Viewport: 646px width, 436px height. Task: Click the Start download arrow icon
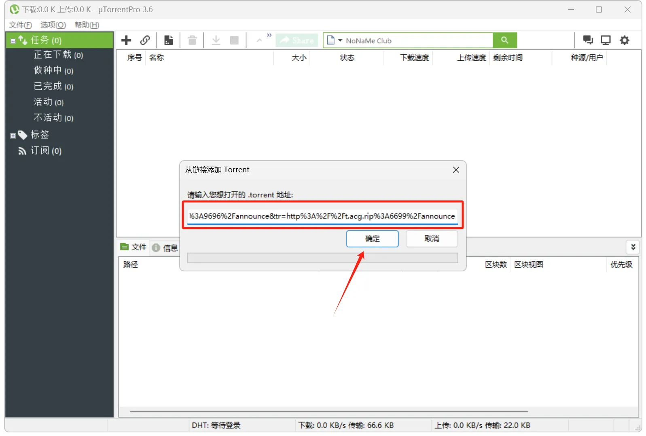pyautogui.click(x=216, y=40)
